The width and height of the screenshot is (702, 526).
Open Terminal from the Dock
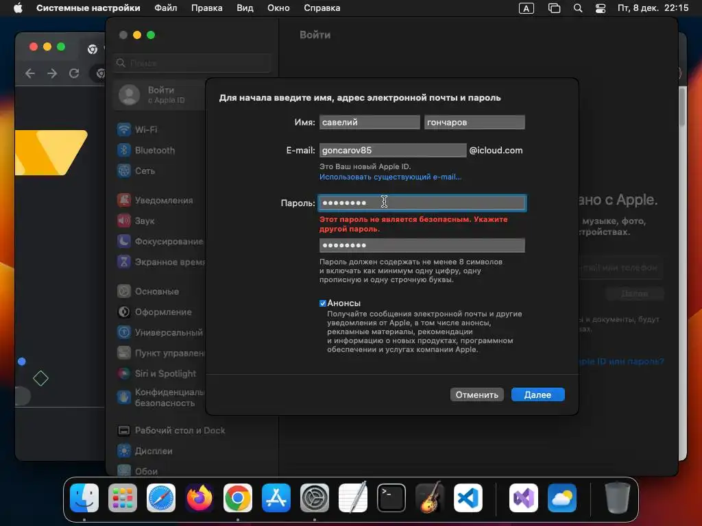[x=391, y=498]
